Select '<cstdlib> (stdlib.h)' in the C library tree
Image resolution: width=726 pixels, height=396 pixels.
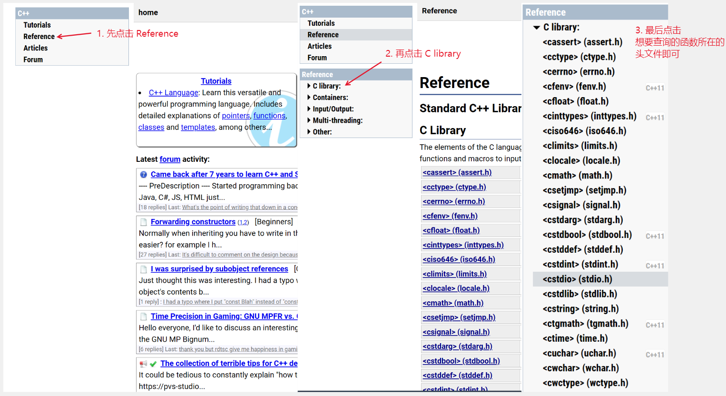579,294
